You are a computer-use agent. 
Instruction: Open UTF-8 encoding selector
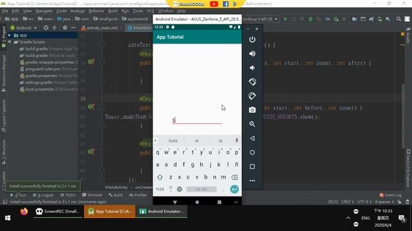coord(364,201)
